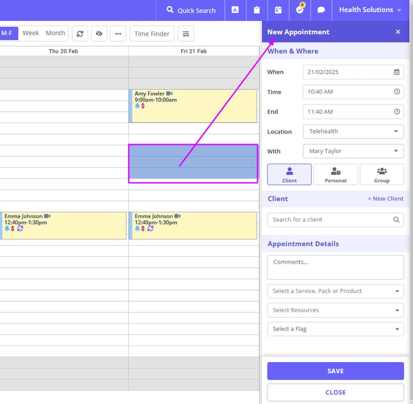Open the messages chat bubble icon

[x=321, y=10]
